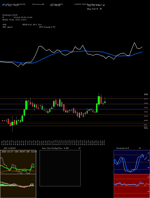
Task: Click the 'ADX signal:' label
Action: pos(7,27)
